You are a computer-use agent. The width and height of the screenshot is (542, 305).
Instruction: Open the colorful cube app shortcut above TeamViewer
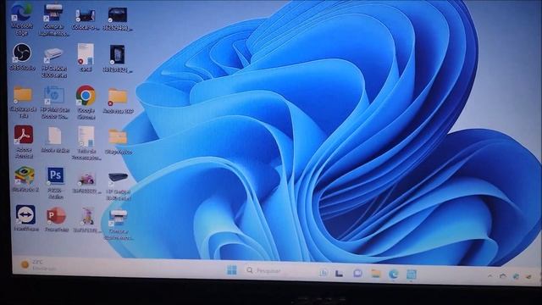pyautogui.click(x=25, y=179)
